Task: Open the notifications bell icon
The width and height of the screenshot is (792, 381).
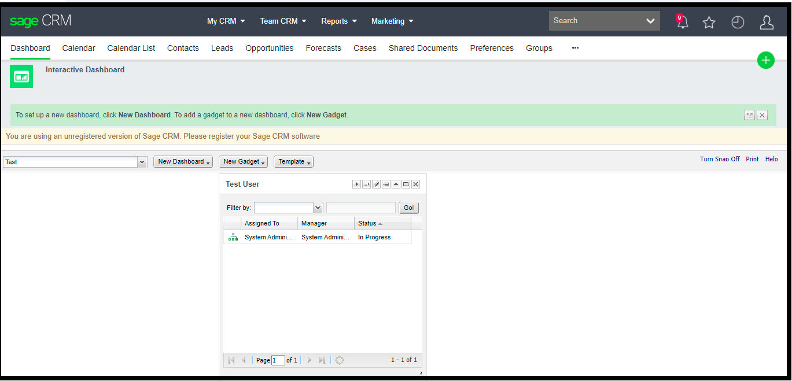Action: pyautogui.click(x=682, y=22)
